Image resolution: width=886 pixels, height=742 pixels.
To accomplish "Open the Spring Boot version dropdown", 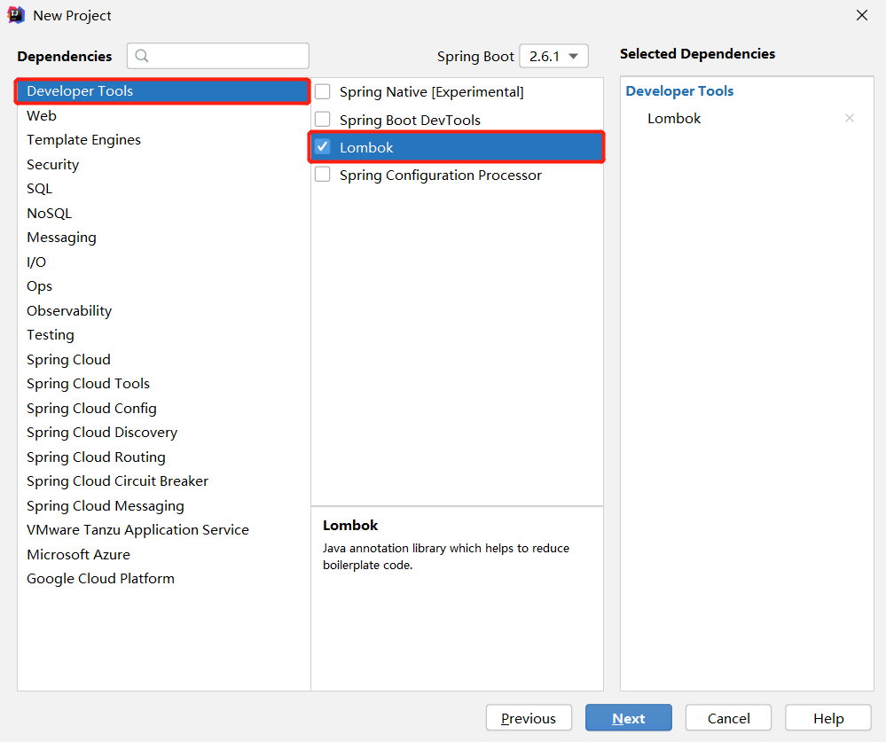I will pos(553,56).
